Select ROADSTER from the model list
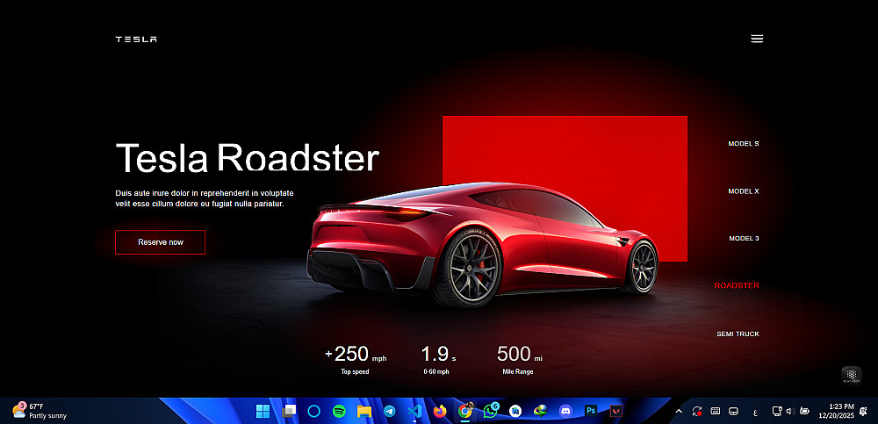Image resolution: width=878 pixels, height=424 pixels. coord(737,285)
